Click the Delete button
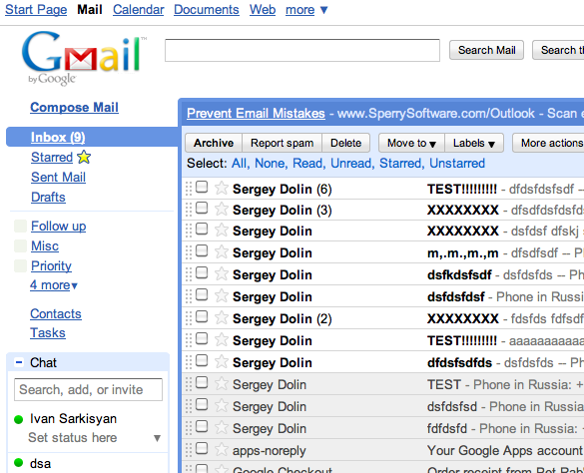This screenshot has width=584, height=473. [x=346, y=143]
